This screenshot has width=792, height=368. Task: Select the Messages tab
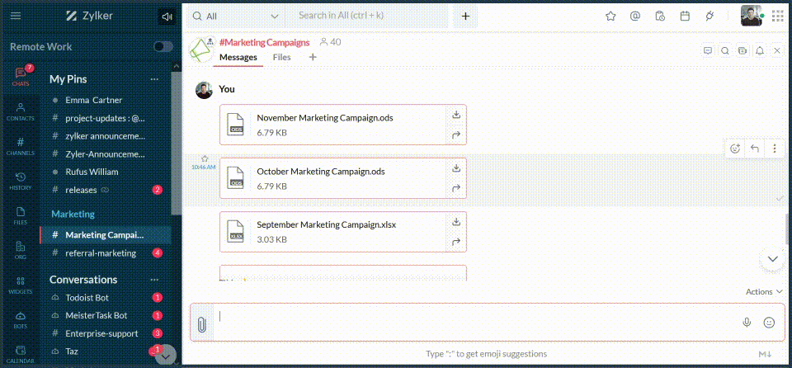(x=238, y=58)
